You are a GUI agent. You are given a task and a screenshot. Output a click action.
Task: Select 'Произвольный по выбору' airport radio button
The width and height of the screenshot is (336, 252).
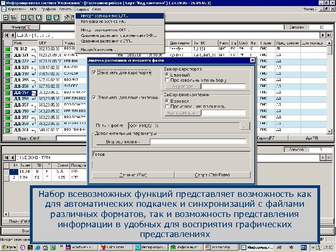tap(167, 80)
